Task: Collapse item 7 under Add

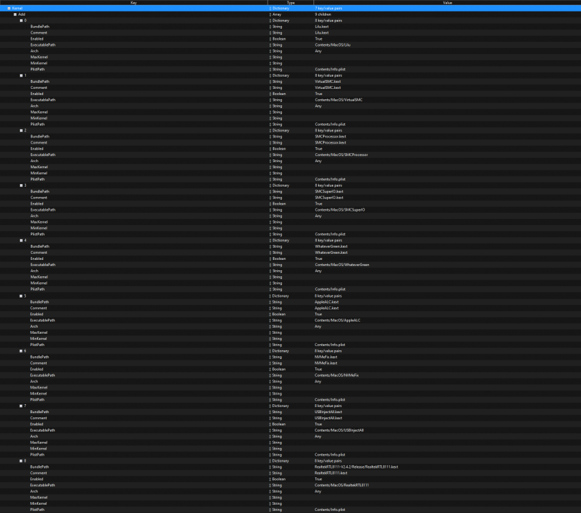Action: pos(21,406)
